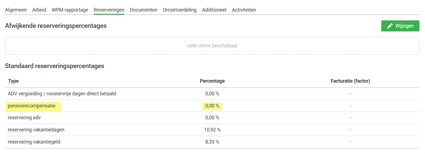Open the Documenten tab

(143, 10)
